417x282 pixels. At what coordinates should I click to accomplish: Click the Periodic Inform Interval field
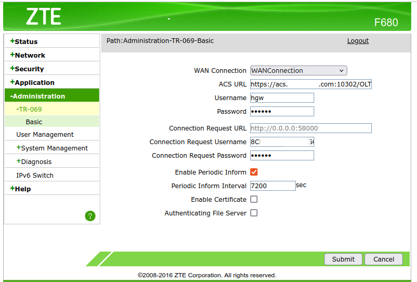click(273, 186)
